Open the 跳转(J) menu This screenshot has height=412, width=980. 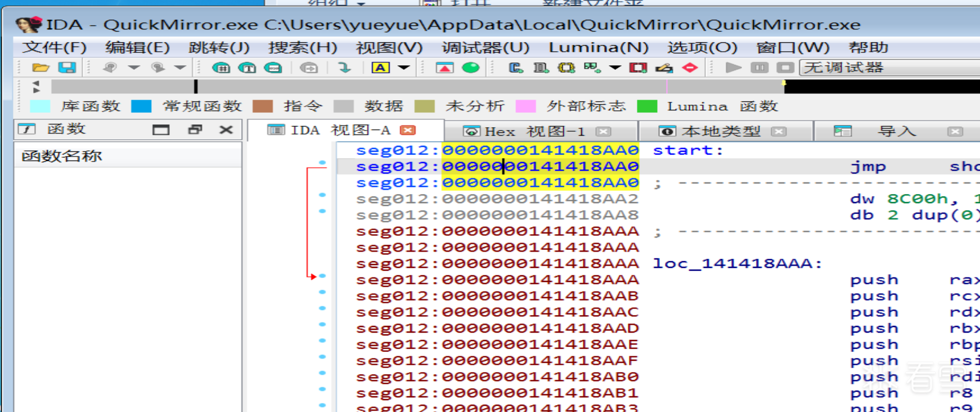click(x=219, y=47)
